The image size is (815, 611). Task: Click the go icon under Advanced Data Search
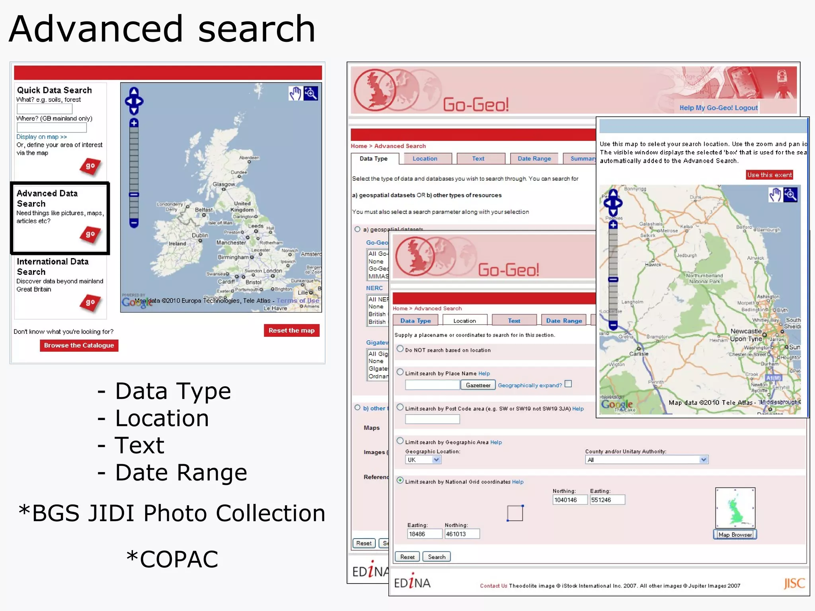[90, 234]
